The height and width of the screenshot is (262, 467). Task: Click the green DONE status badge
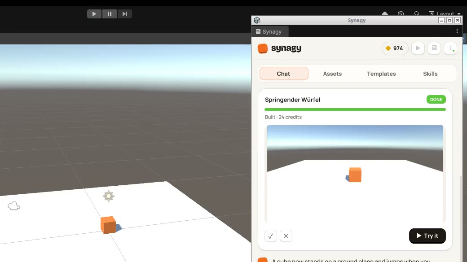coord(436,100)
